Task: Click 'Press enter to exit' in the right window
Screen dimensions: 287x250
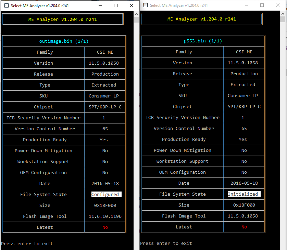Action: 166,243
